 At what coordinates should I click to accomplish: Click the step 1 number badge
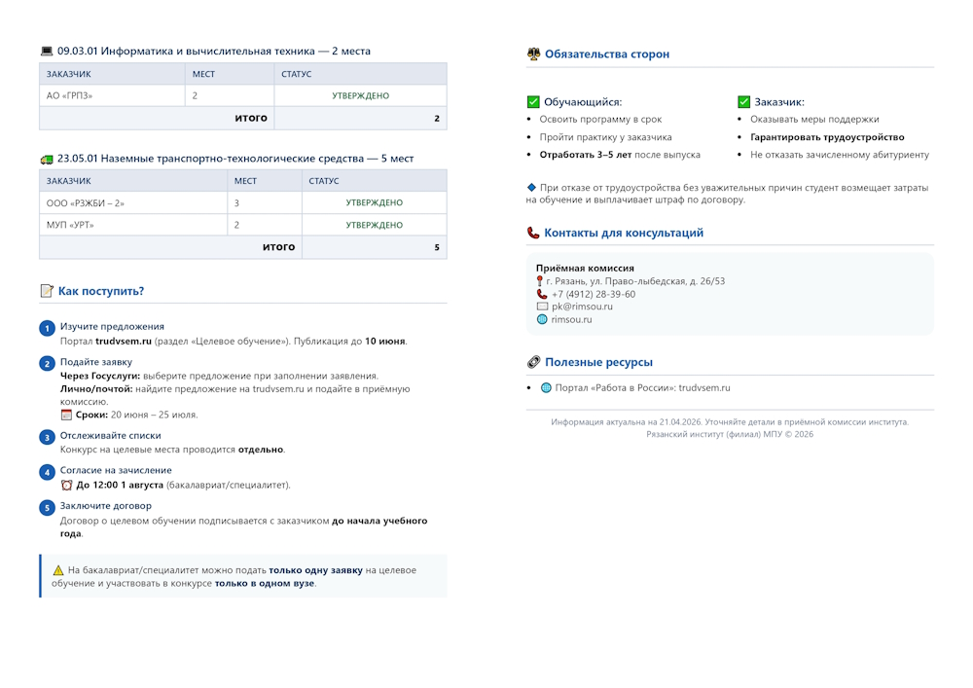pos(47,329)
